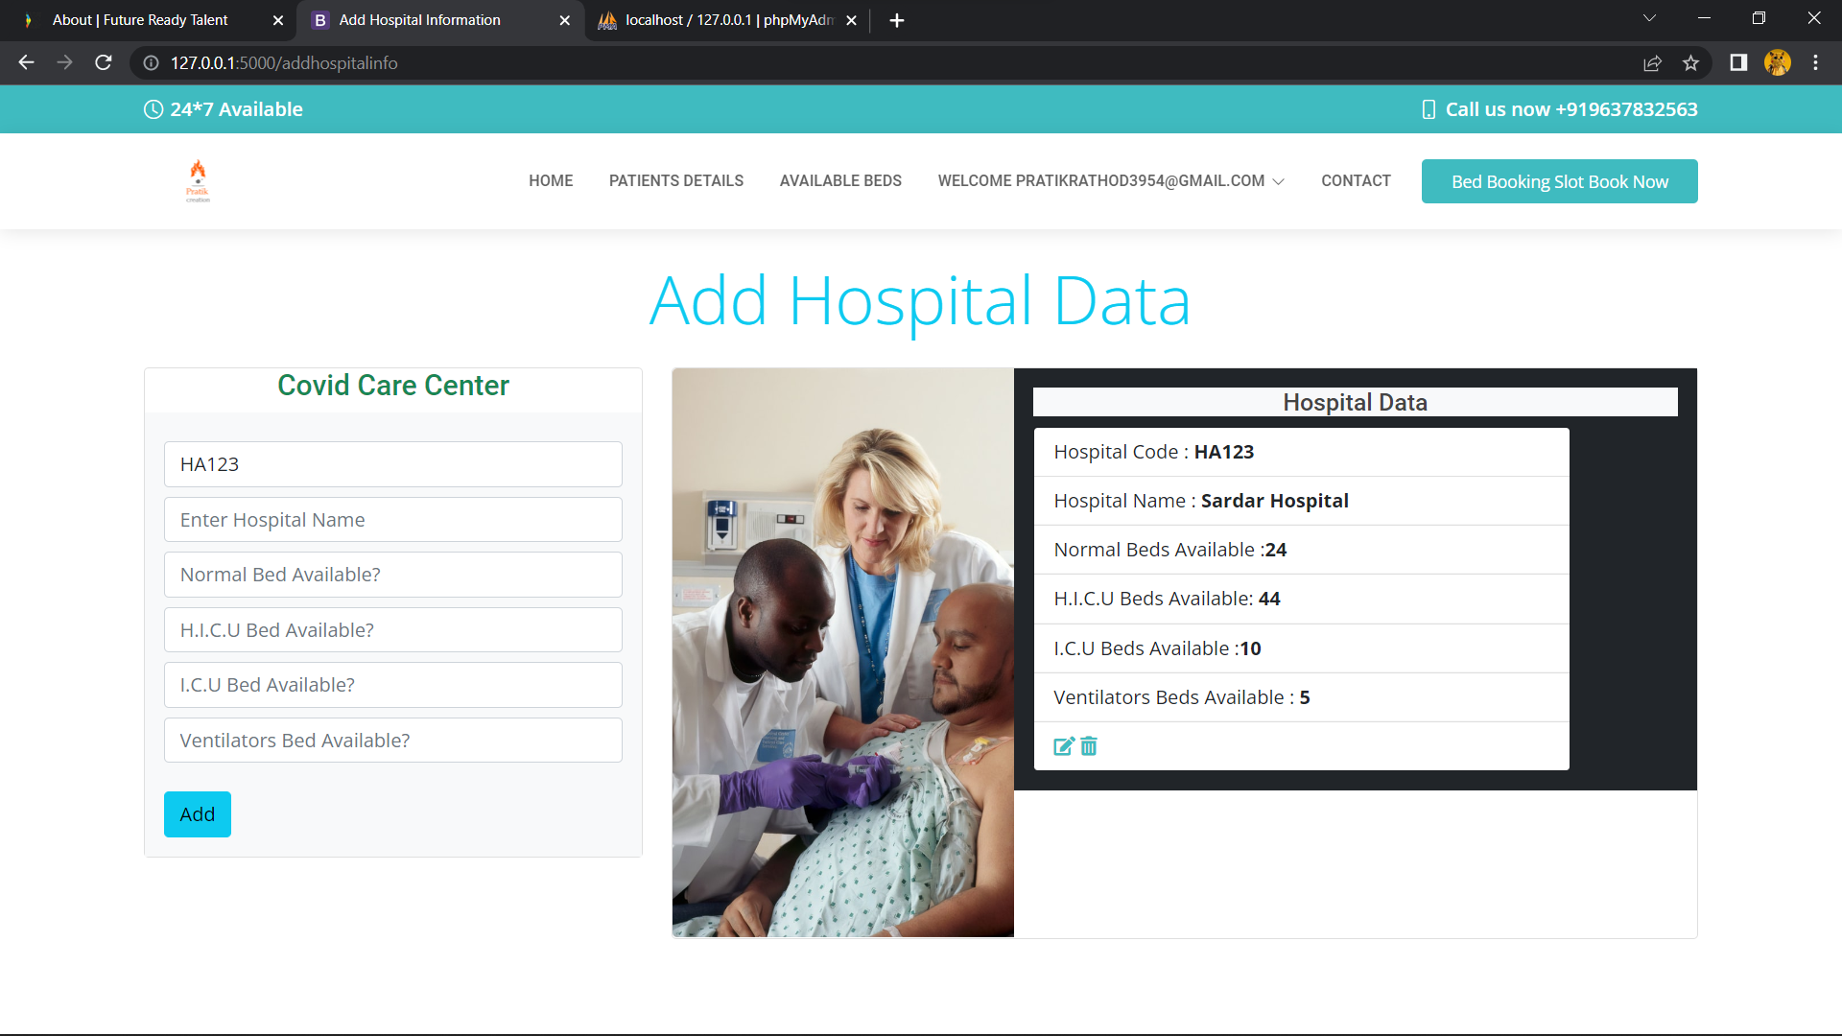Reload the page with refresh icon
The height and width of the screenshot is (1036, 1842).
[104, 62]
